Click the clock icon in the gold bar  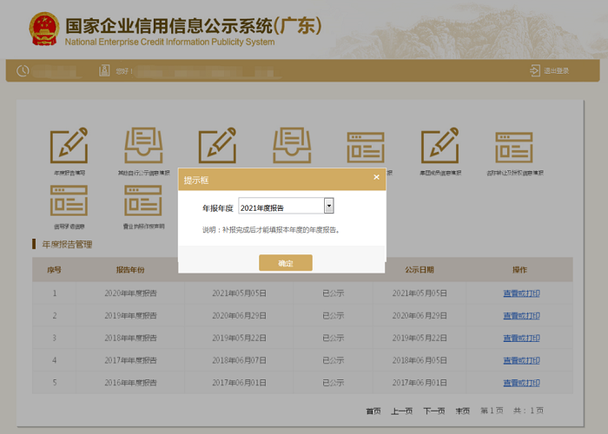23,70
